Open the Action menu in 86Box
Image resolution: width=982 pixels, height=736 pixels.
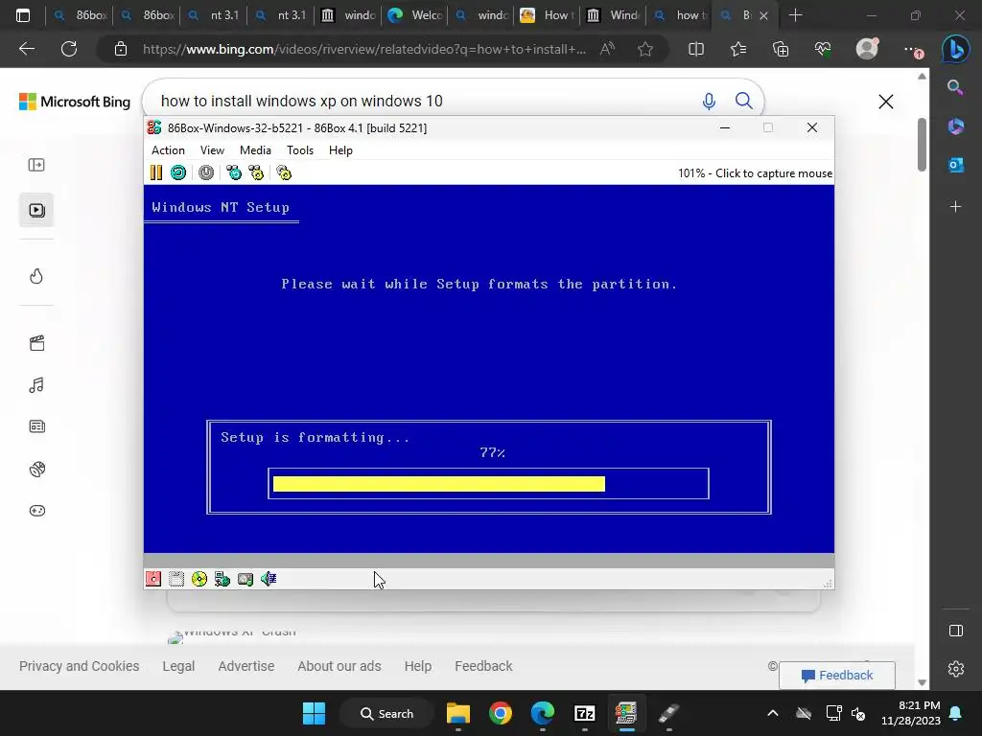click(x=168, y=150)
